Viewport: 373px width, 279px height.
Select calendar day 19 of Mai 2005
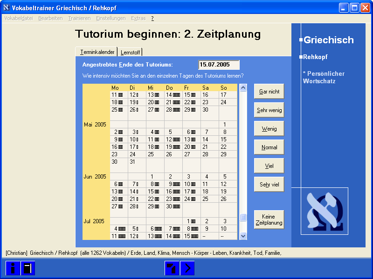[x=173, y=147]
